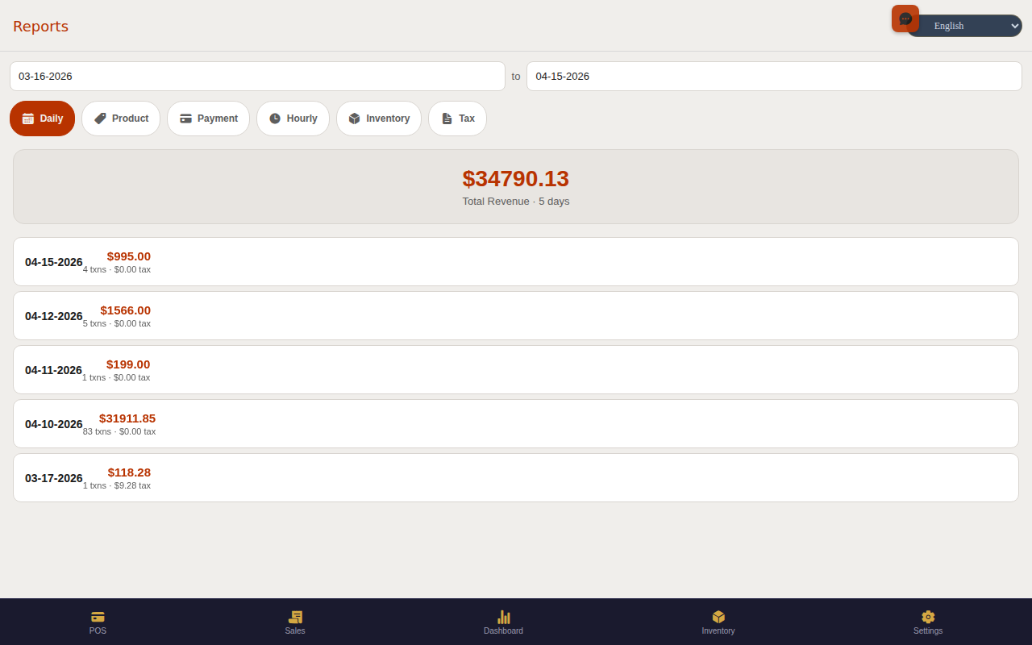
Task: Open the POS screen from bottom navigation
Action: [98, 622]
